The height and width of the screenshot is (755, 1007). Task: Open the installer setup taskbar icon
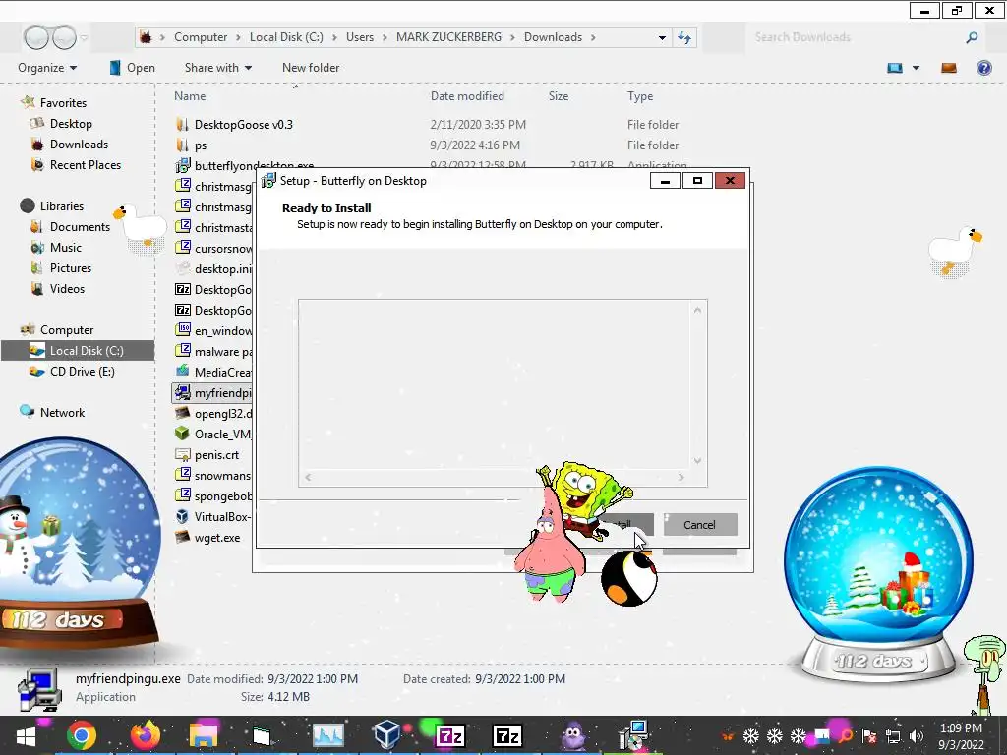coord(633,735)
